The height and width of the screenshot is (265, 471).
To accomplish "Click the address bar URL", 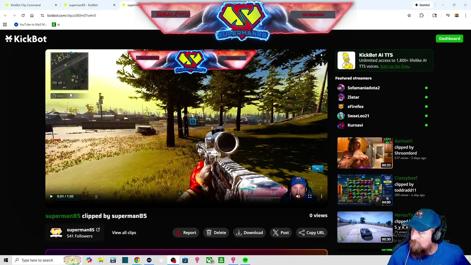I will [x=71, y=15].
